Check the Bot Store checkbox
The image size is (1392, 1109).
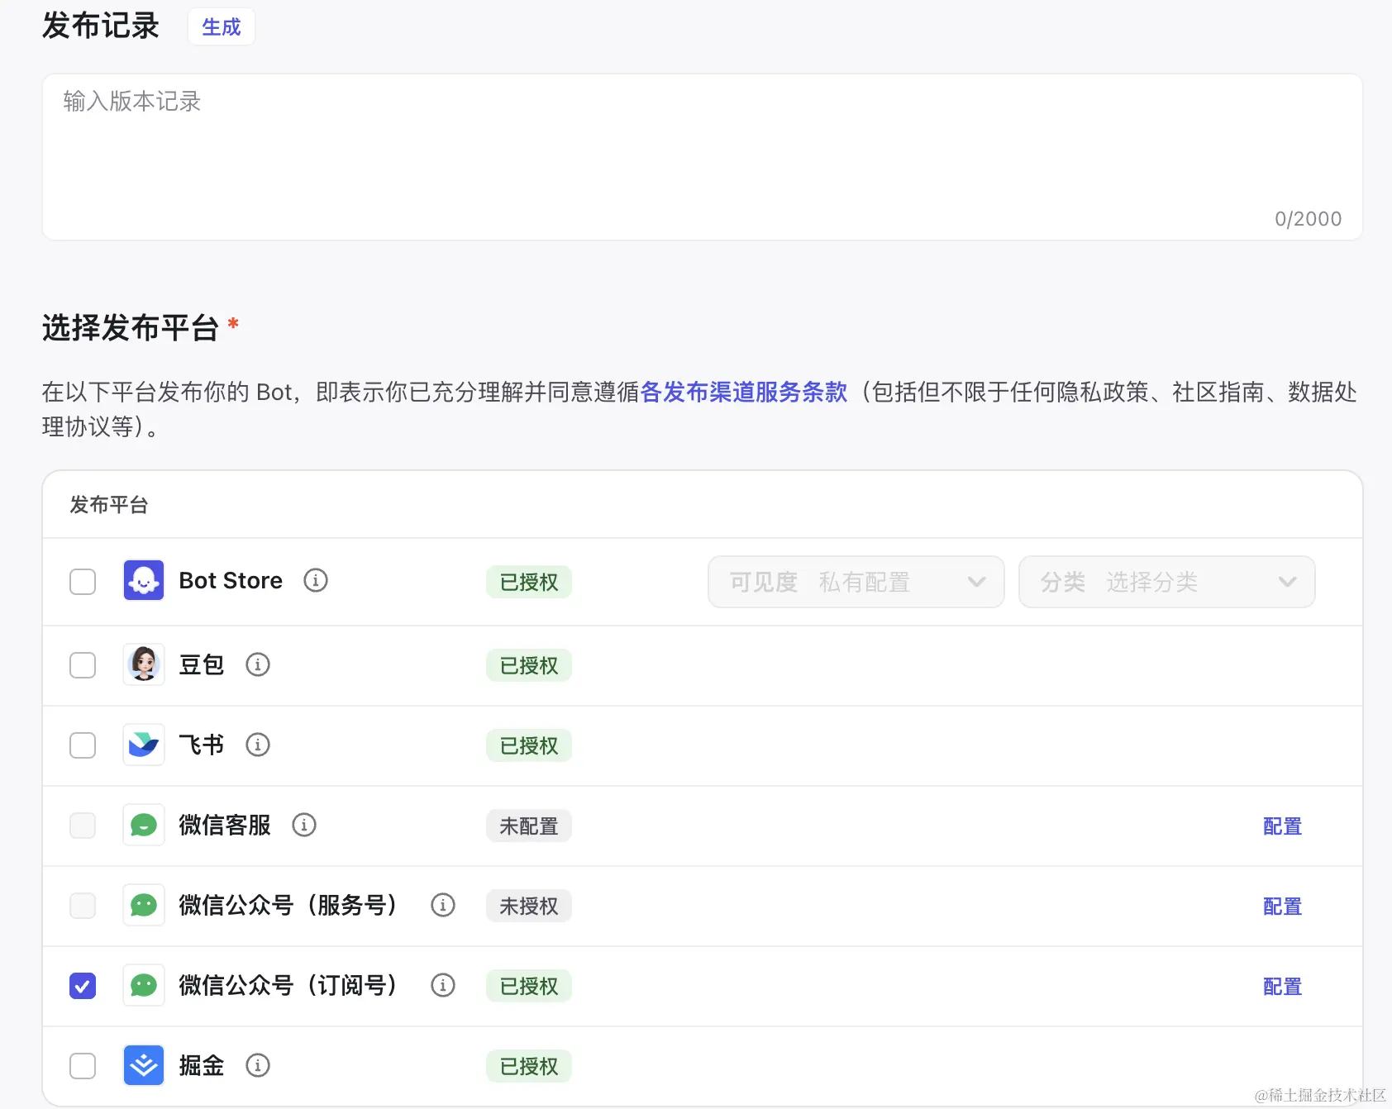click(83, 582)
